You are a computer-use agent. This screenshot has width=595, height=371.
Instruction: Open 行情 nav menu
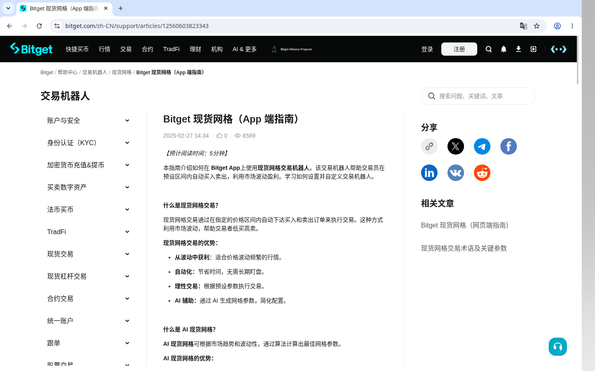point(105,49)
